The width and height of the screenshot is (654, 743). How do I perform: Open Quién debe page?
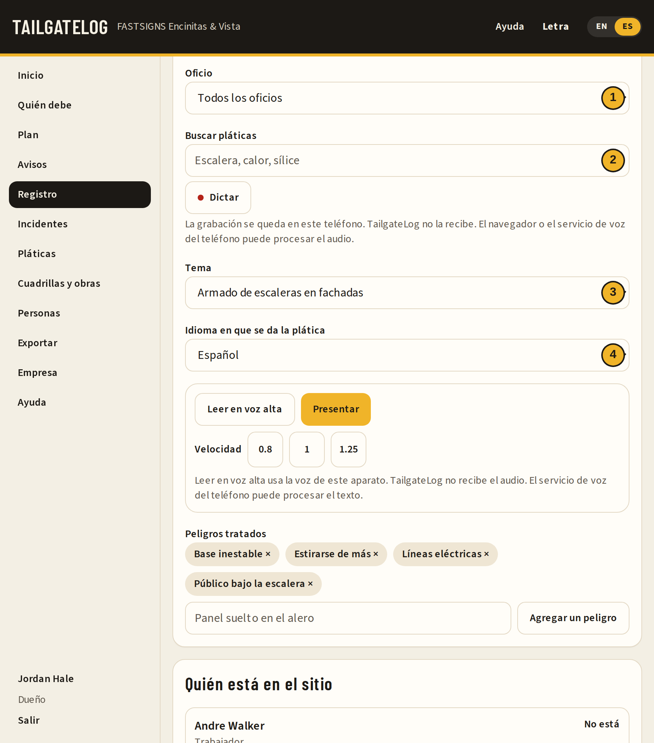tap(80, 106)
